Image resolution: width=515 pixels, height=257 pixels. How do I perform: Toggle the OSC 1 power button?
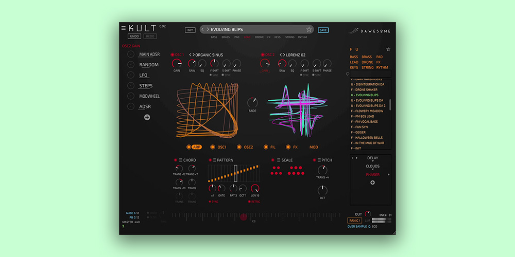click(173, 54)
